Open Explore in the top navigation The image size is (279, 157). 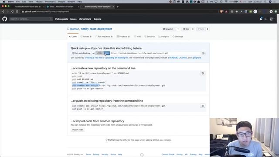click(98, 19)
